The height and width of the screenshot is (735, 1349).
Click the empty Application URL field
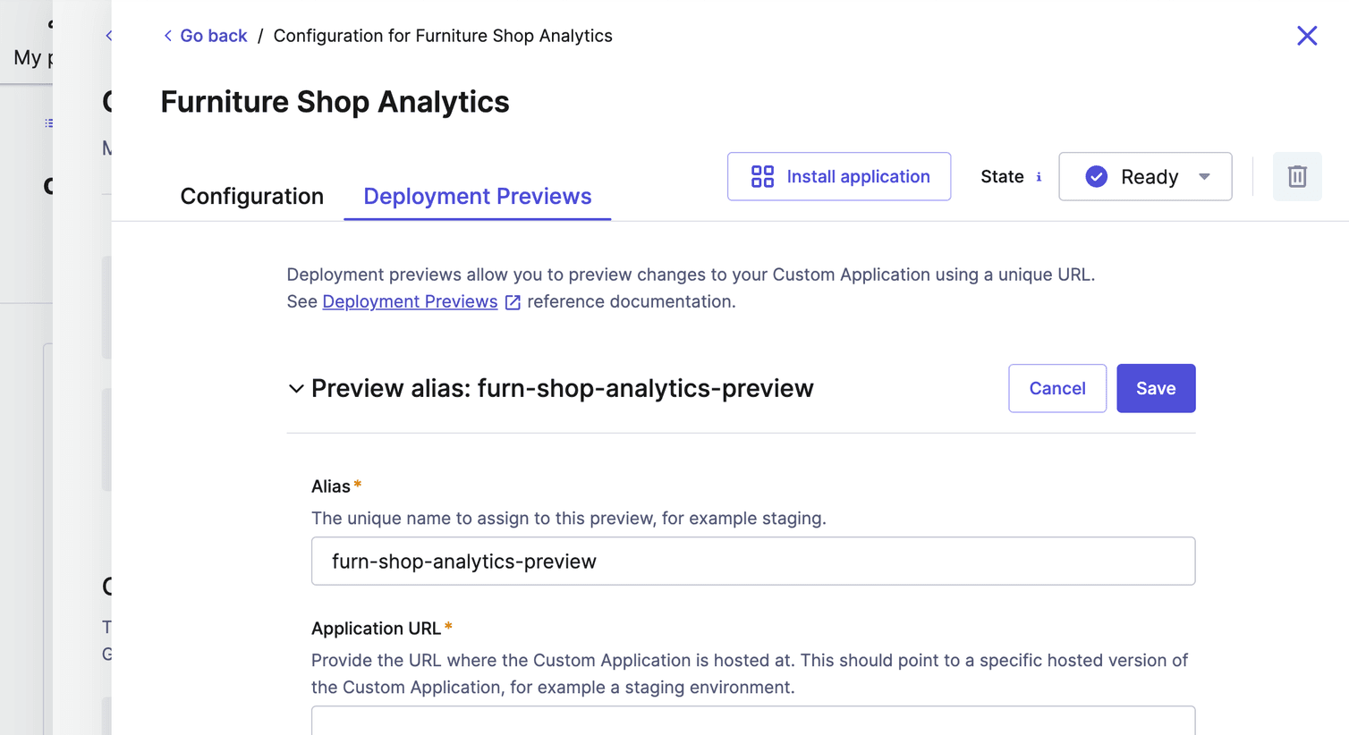click(752, 722)
